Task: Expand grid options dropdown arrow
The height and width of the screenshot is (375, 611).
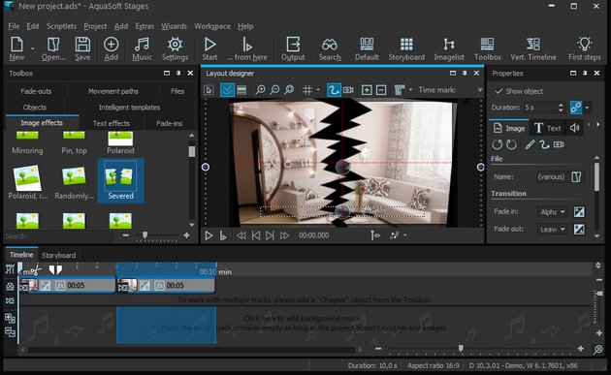Action: pos(318,90)
